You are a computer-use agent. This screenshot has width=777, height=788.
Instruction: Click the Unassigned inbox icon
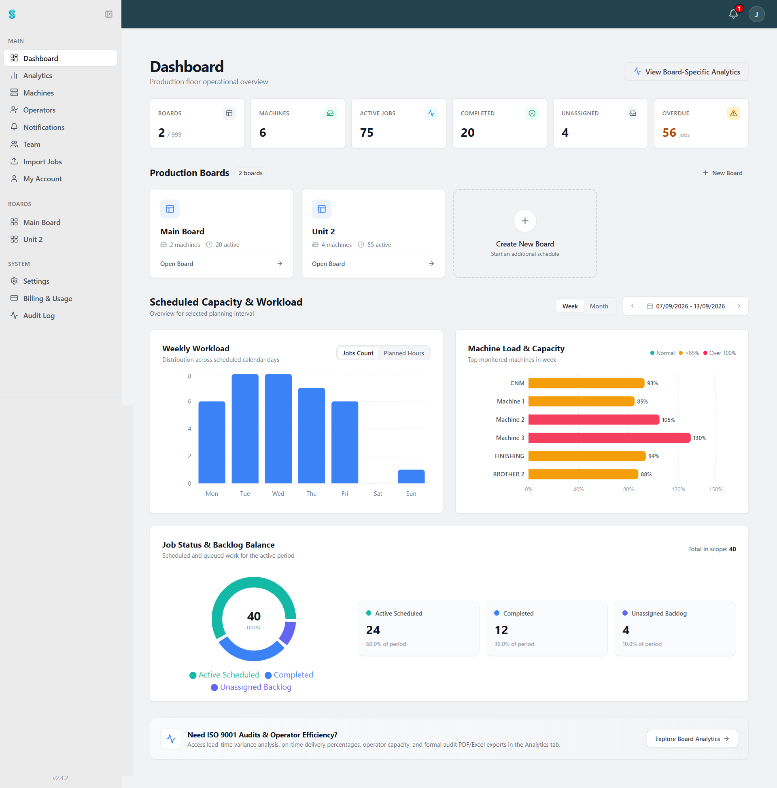click(x=633, y=113)
